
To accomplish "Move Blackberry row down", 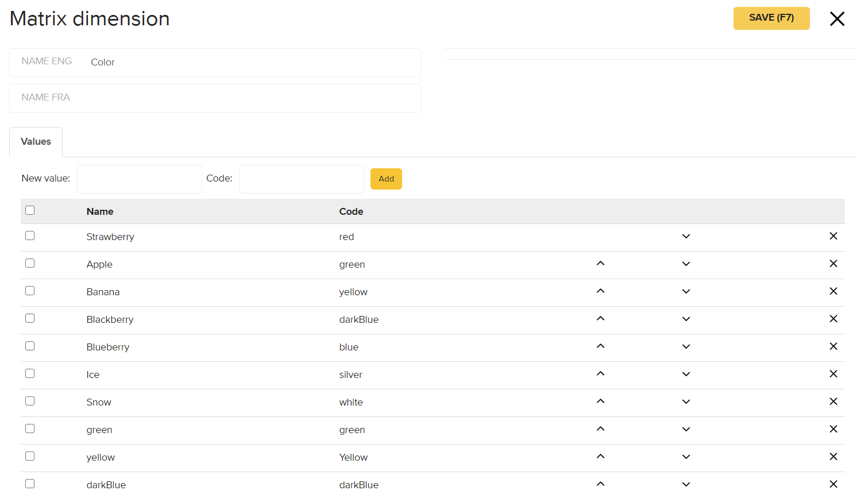I will point(686,319).
